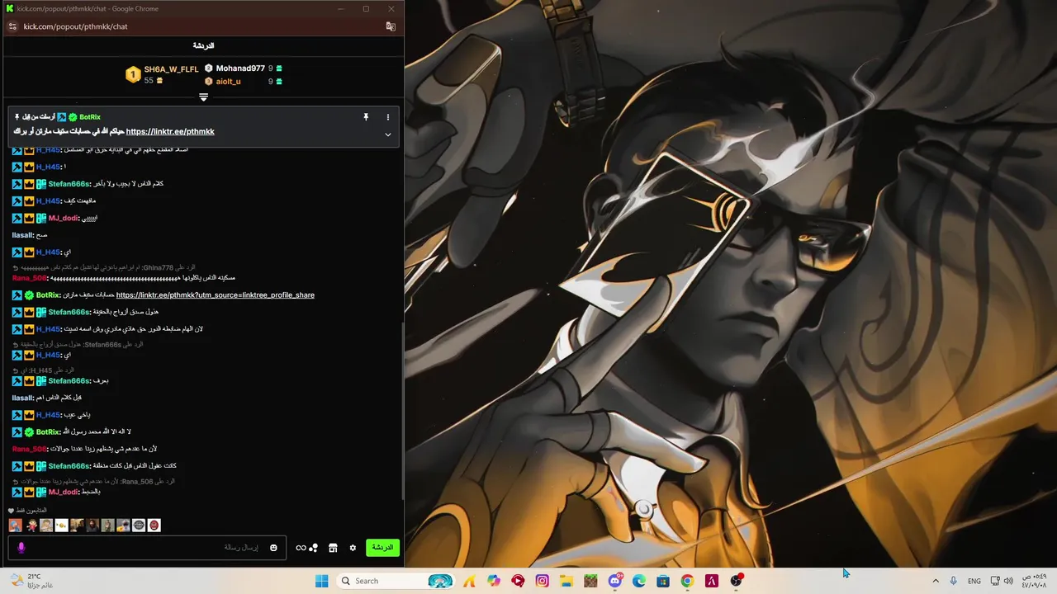Open OBS Studio icon on taskbar
Viewport: 1057px width, 594px height.
(x=736, y=581)
